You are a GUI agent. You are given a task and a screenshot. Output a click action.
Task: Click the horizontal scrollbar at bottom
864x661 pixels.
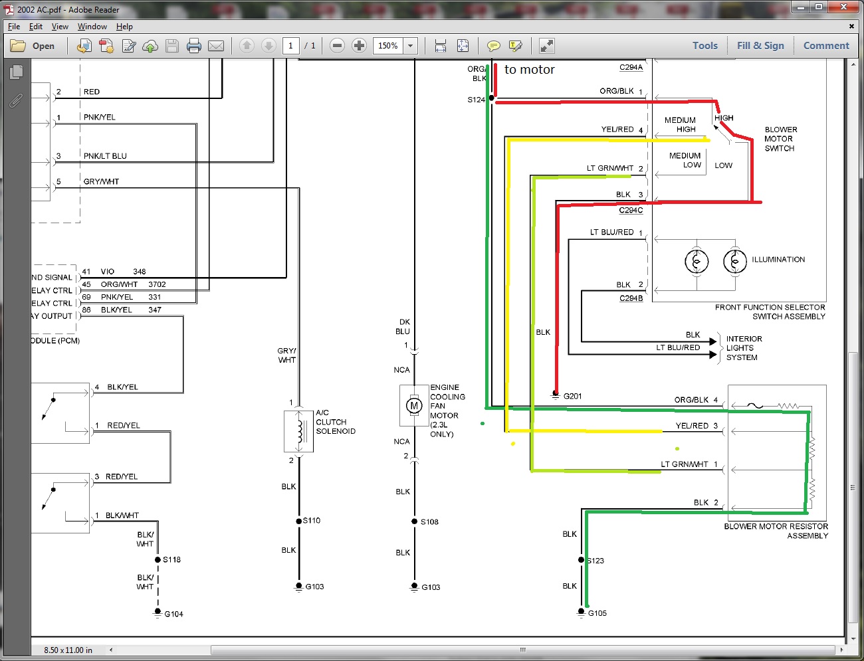[x=522, y=650]
